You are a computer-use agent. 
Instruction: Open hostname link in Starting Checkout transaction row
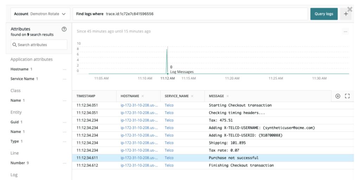pos(139,105)
